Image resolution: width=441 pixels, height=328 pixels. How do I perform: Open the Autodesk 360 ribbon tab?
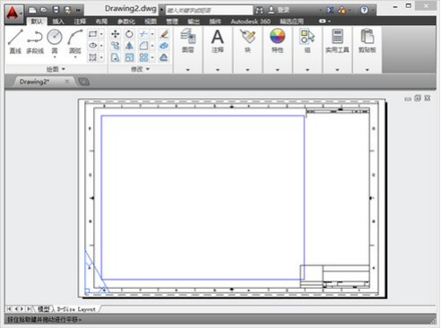(x=250, y=22)
